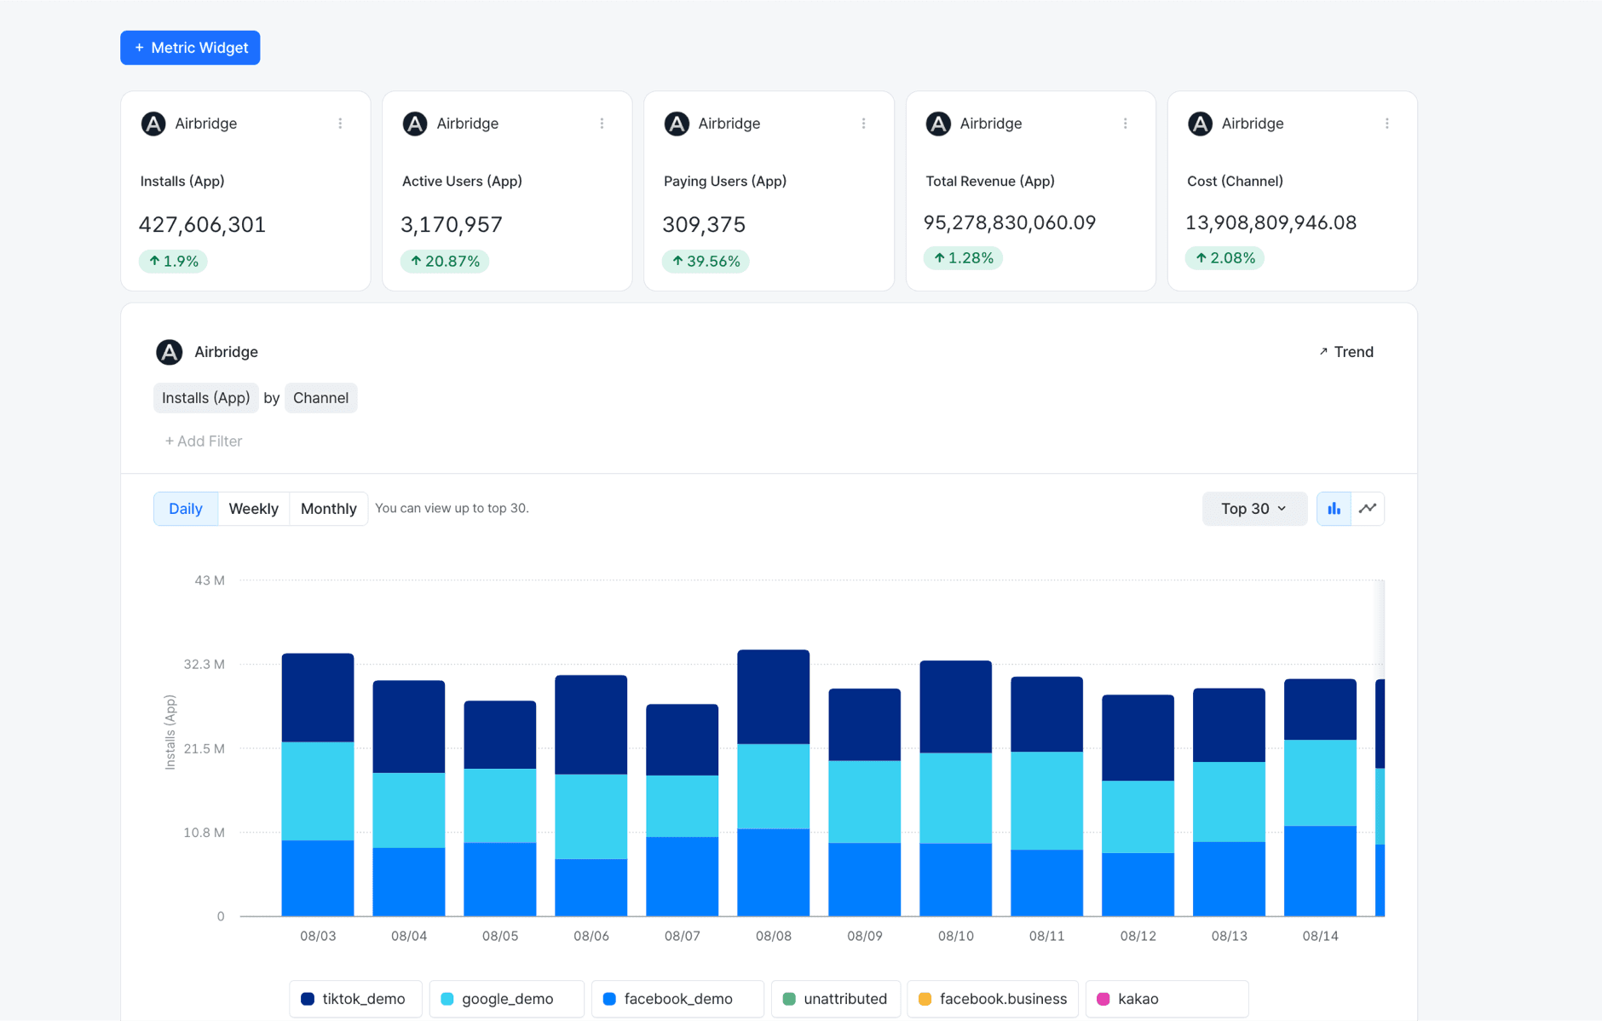Click the 08/12 google_demo bar segment

[1138, 816]
